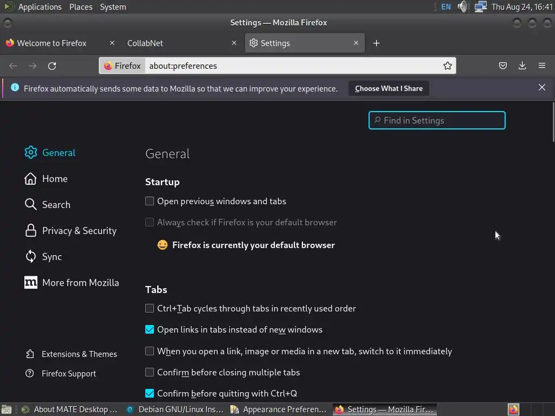Close the CollabNet tab
555x416 pixels.
(x=234, y=43)
